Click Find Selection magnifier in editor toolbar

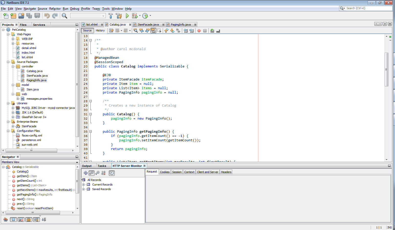pyautogui.click(x=136, y=31)
